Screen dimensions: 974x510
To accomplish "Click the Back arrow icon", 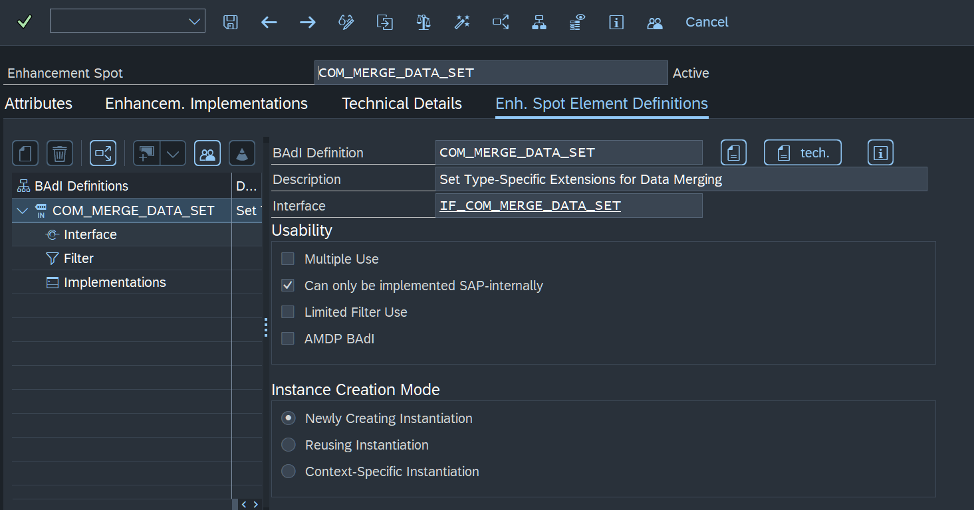I will point(269,22).
